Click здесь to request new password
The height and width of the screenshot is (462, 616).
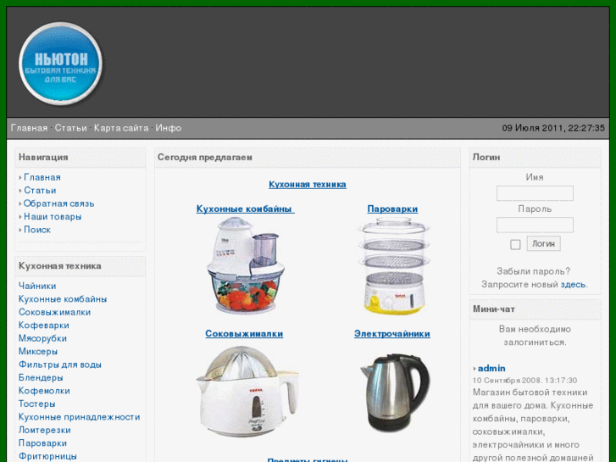pos(573,284)
